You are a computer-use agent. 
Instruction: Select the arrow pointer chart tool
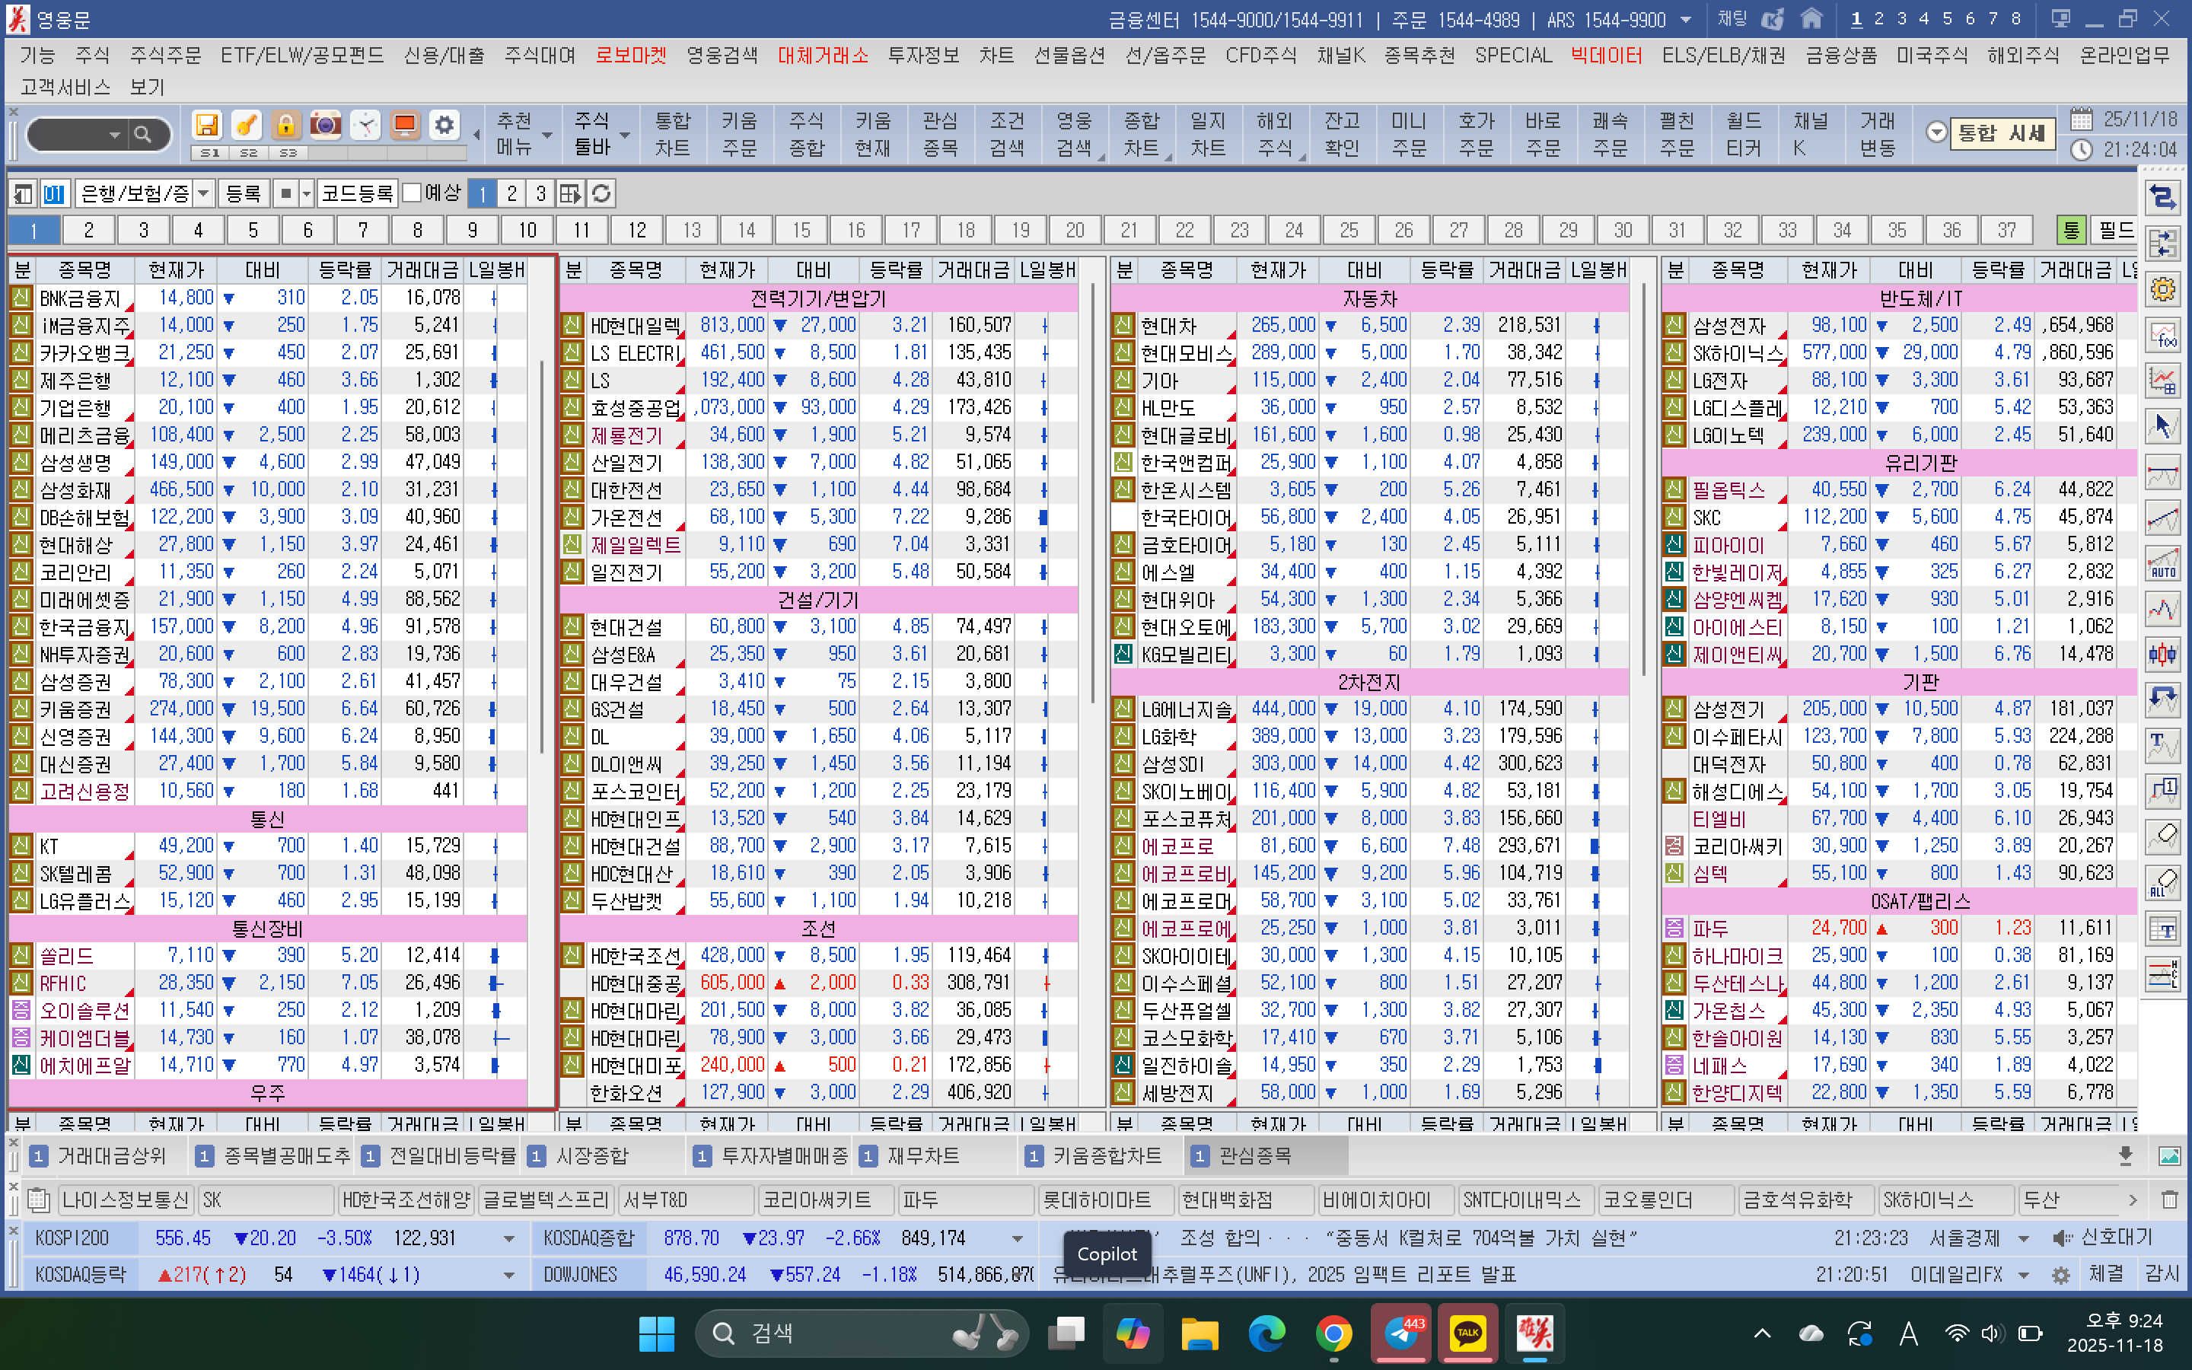(2163, 426)
